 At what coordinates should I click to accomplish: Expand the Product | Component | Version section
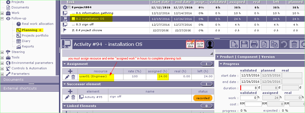click(217, 57)
